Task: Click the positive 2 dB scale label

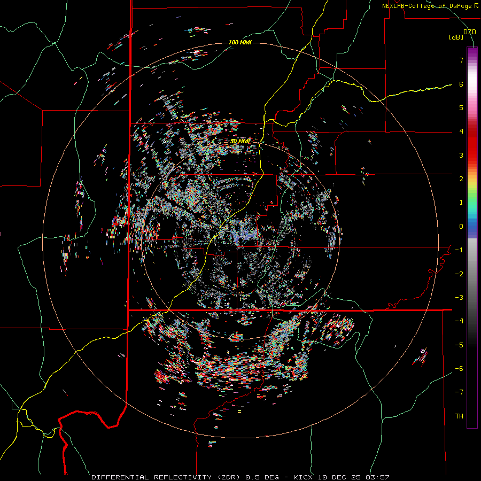Action: point(461,179)
